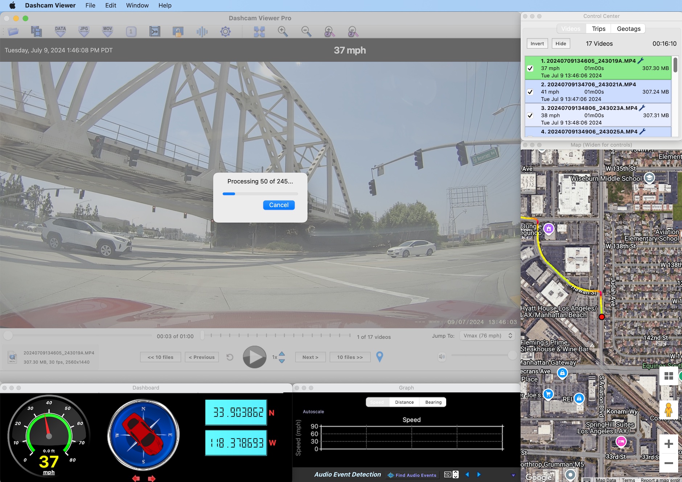Image resolution: width=682 pixels, height=482 pixels.
Task: Click the zoom in '2' magnifier icon
Action: point(329,32)
